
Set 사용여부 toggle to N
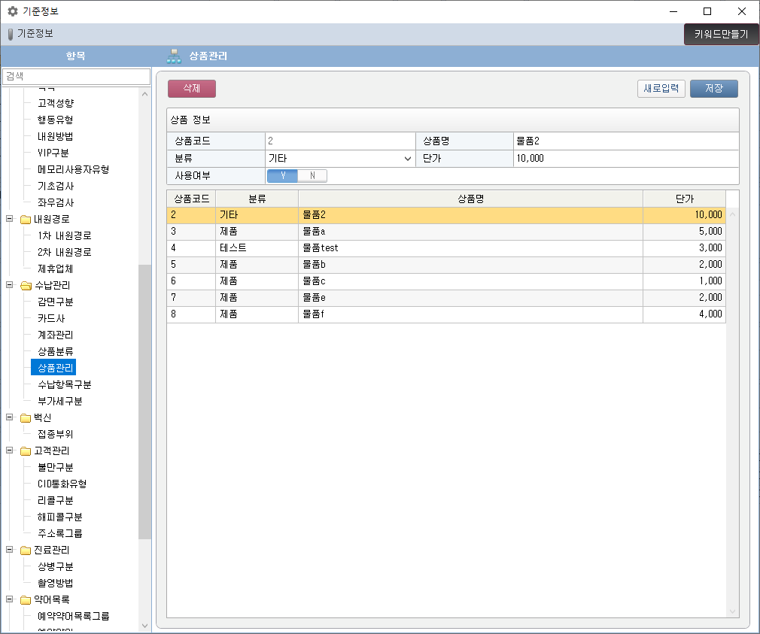(x=312, y=176)
